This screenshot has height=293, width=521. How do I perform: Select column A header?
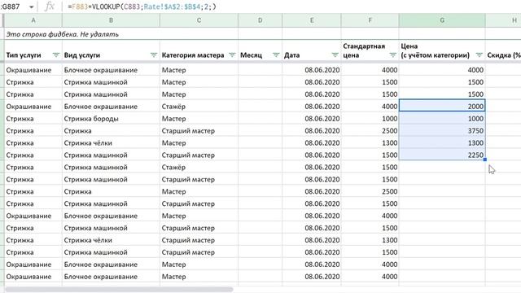point(33,20)
